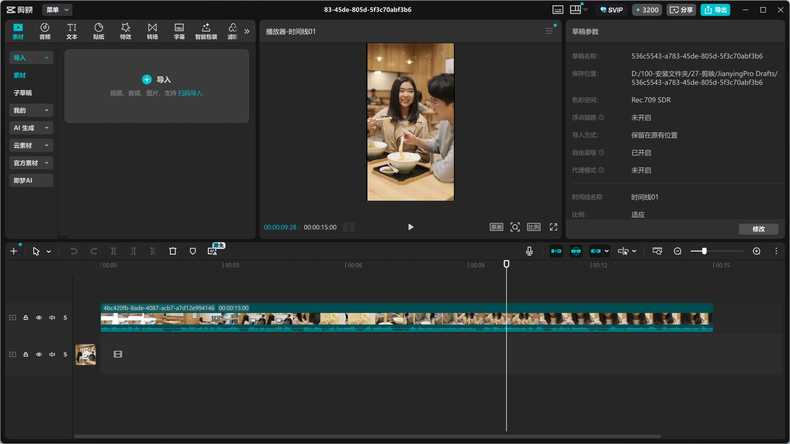Click the undo arrow in timeline toolbar

74,251
